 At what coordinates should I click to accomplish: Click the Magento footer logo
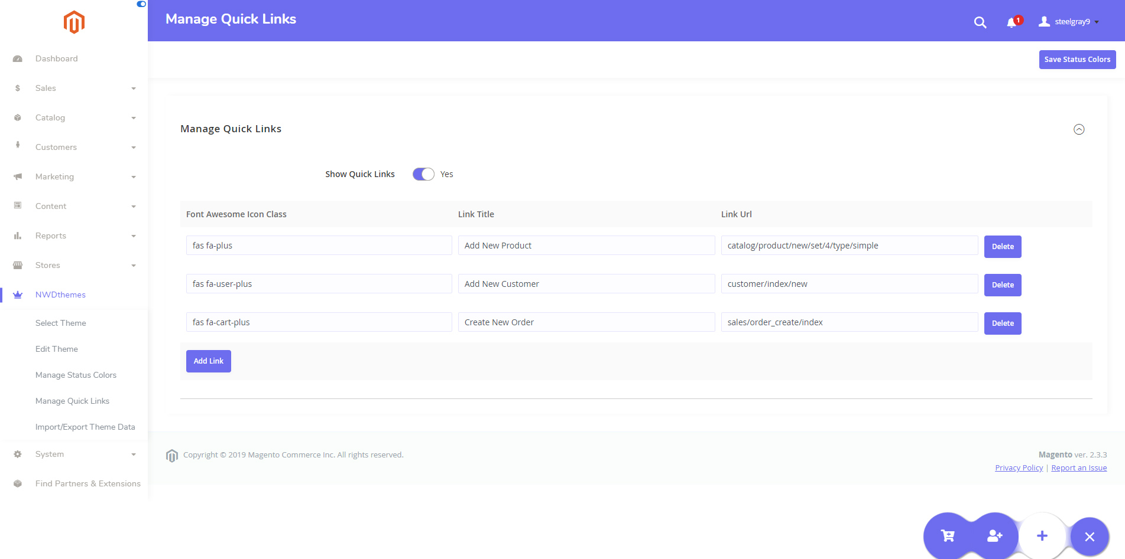(172, 456)
